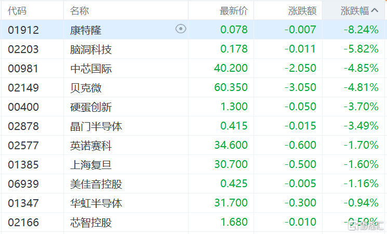Click the 40.200 price of 中芯国际
Image resolution: width=387 pixels, height=234 pixels.
[231, 68]
